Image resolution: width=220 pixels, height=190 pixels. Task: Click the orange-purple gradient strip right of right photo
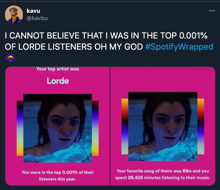pos(201,126)
